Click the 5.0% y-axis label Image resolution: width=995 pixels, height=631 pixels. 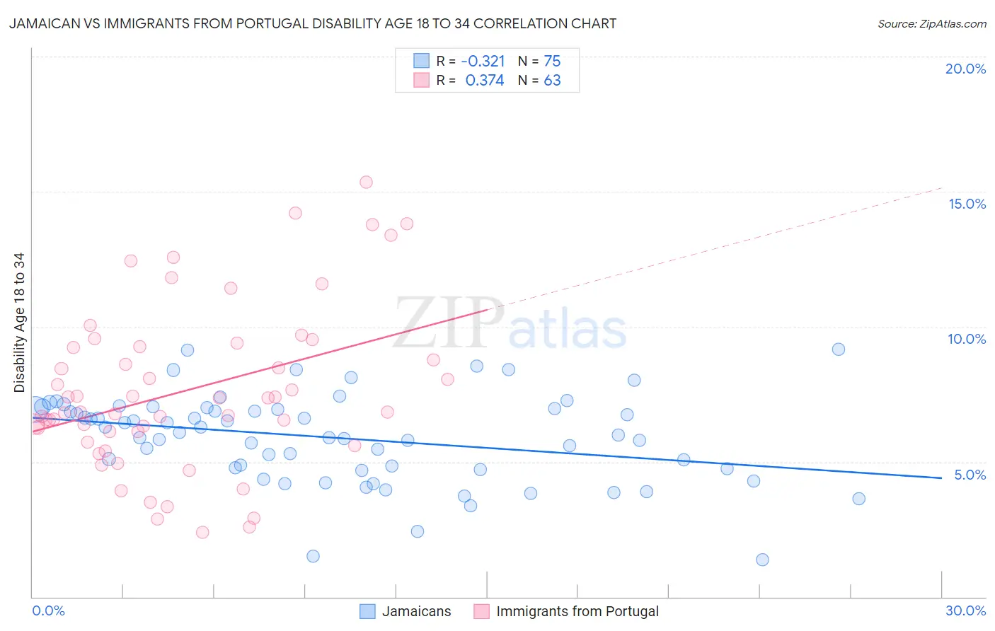[970, 475]
